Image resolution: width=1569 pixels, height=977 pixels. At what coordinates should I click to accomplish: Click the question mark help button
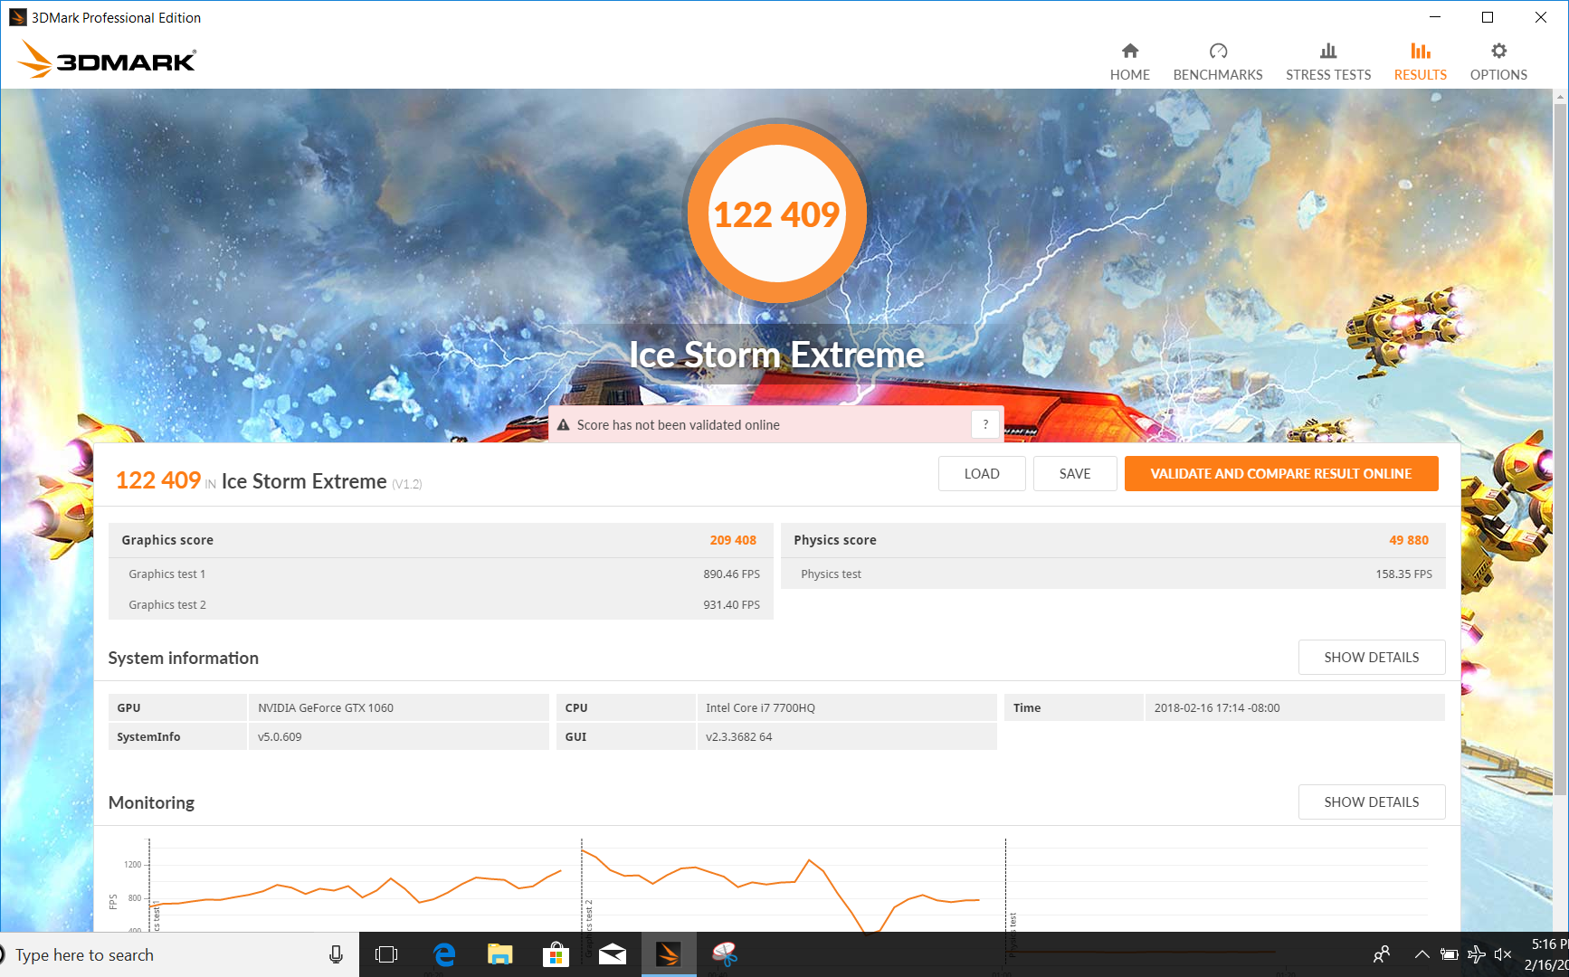tap(985, 424)
